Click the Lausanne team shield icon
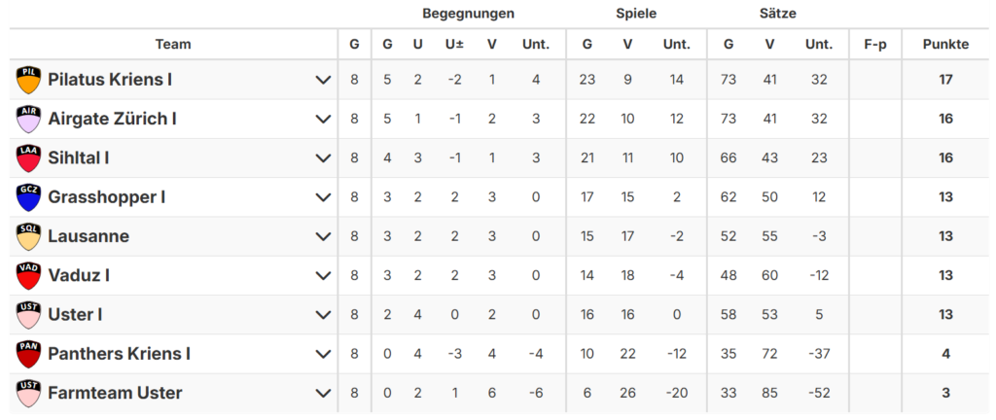Viewport: 996px width, 420px height. [x=29, y=236]
